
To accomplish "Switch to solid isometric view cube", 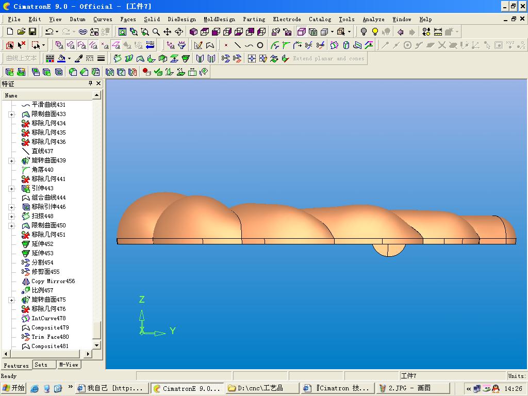I will pos(193,31).
